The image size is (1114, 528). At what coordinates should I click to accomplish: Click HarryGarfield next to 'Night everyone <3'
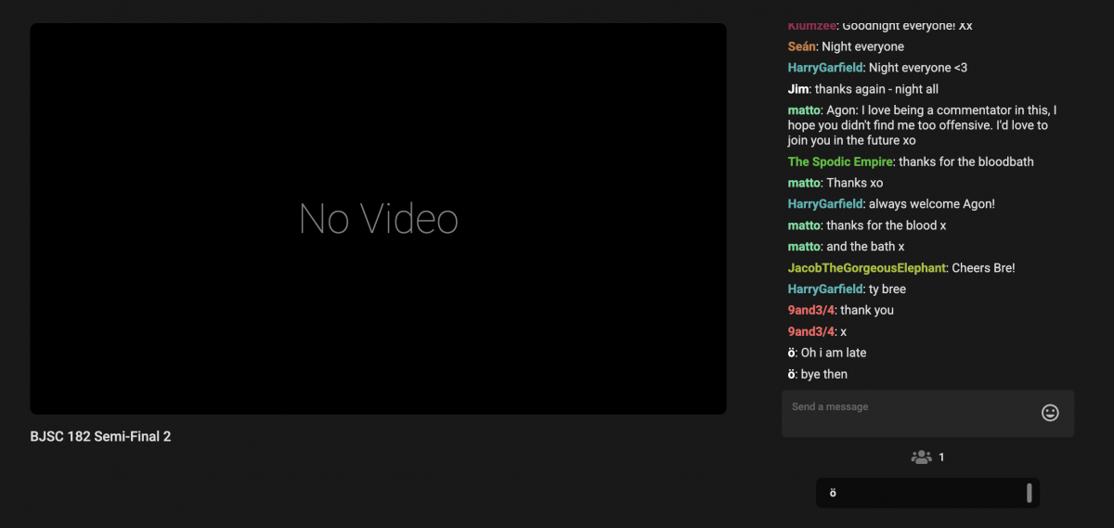point(825,68)
